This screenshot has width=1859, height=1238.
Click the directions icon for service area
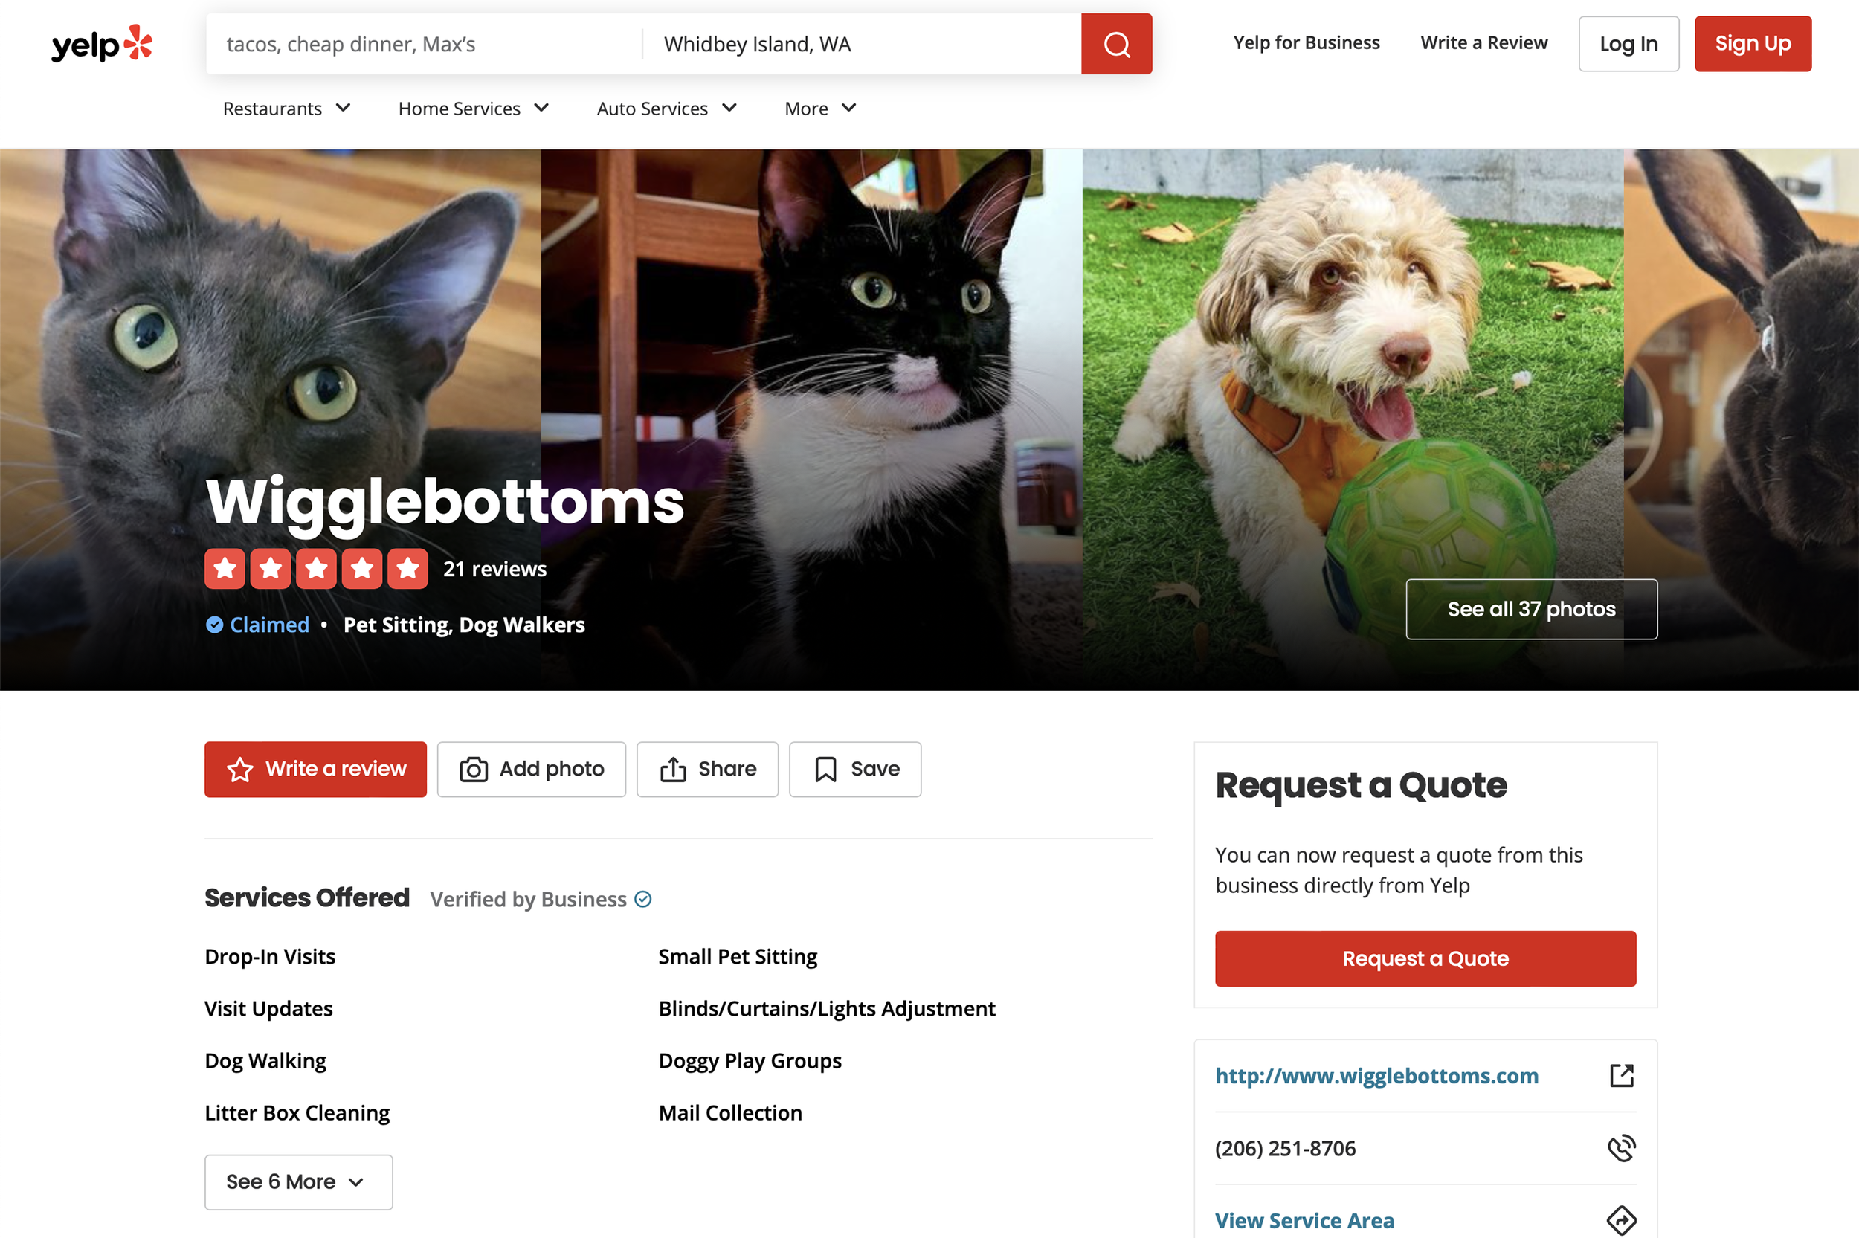click(1621, 1220)
